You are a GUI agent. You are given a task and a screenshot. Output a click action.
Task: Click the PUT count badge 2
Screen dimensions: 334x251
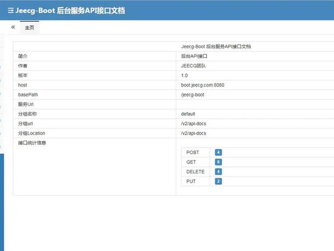[x=218, y=181]
